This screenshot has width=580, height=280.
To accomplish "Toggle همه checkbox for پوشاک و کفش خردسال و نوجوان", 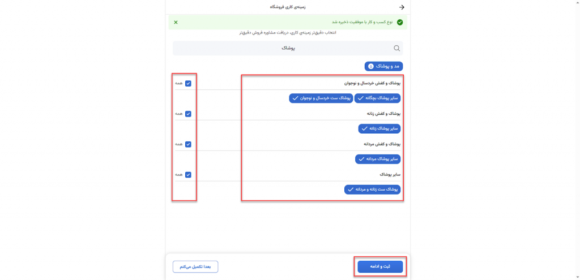I will click(x=188, y=83).
